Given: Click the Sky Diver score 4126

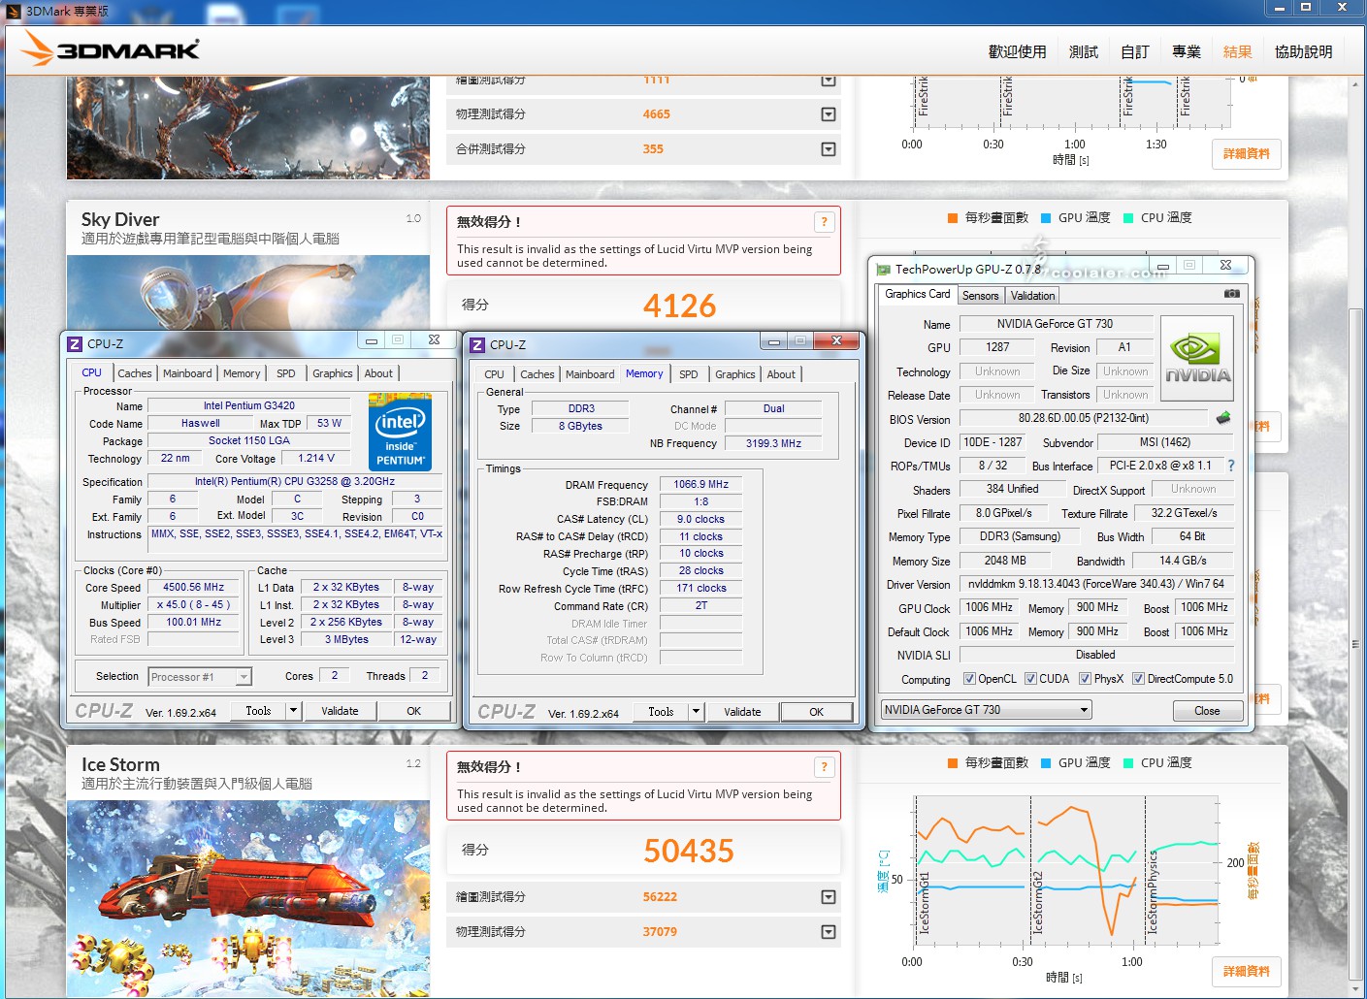Looking at the screenshot, I should tap(679, 306).
